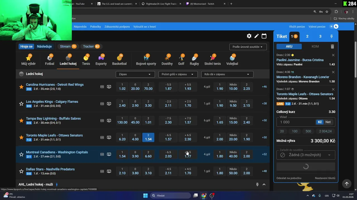Click Nastavení tiketů link
The height and width of the screenshot is (200, 357).
(x=325, y=178)
